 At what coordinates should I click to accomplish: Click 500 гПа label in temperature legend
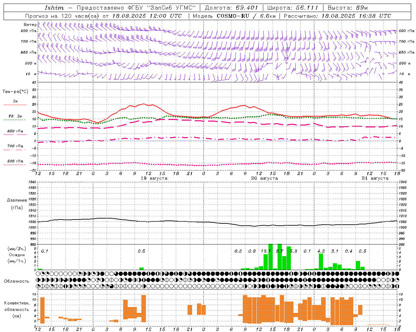(15, 161)
